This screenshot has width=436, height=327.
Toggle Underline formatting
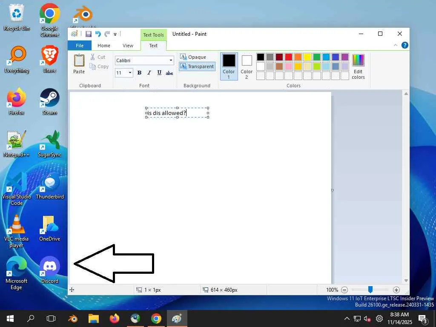[x=159, y=73]
